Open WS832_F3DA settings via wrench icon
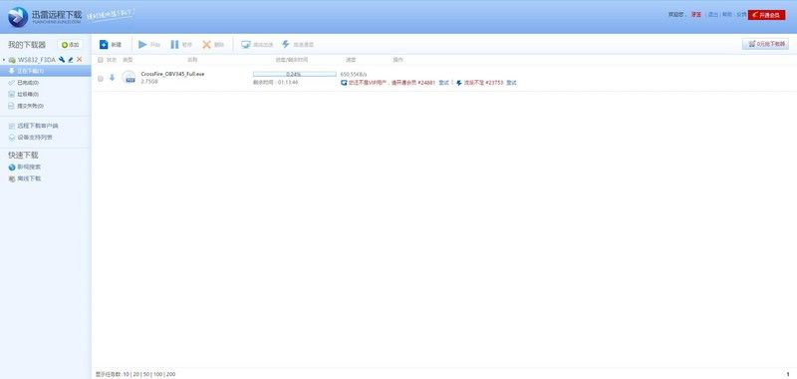Screen dimensions: 797x379 point(62,60)
